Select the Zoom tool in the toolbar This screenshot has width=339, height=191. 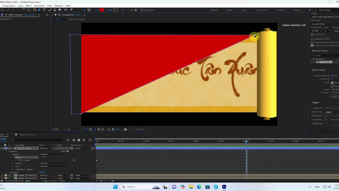point(2,10)
